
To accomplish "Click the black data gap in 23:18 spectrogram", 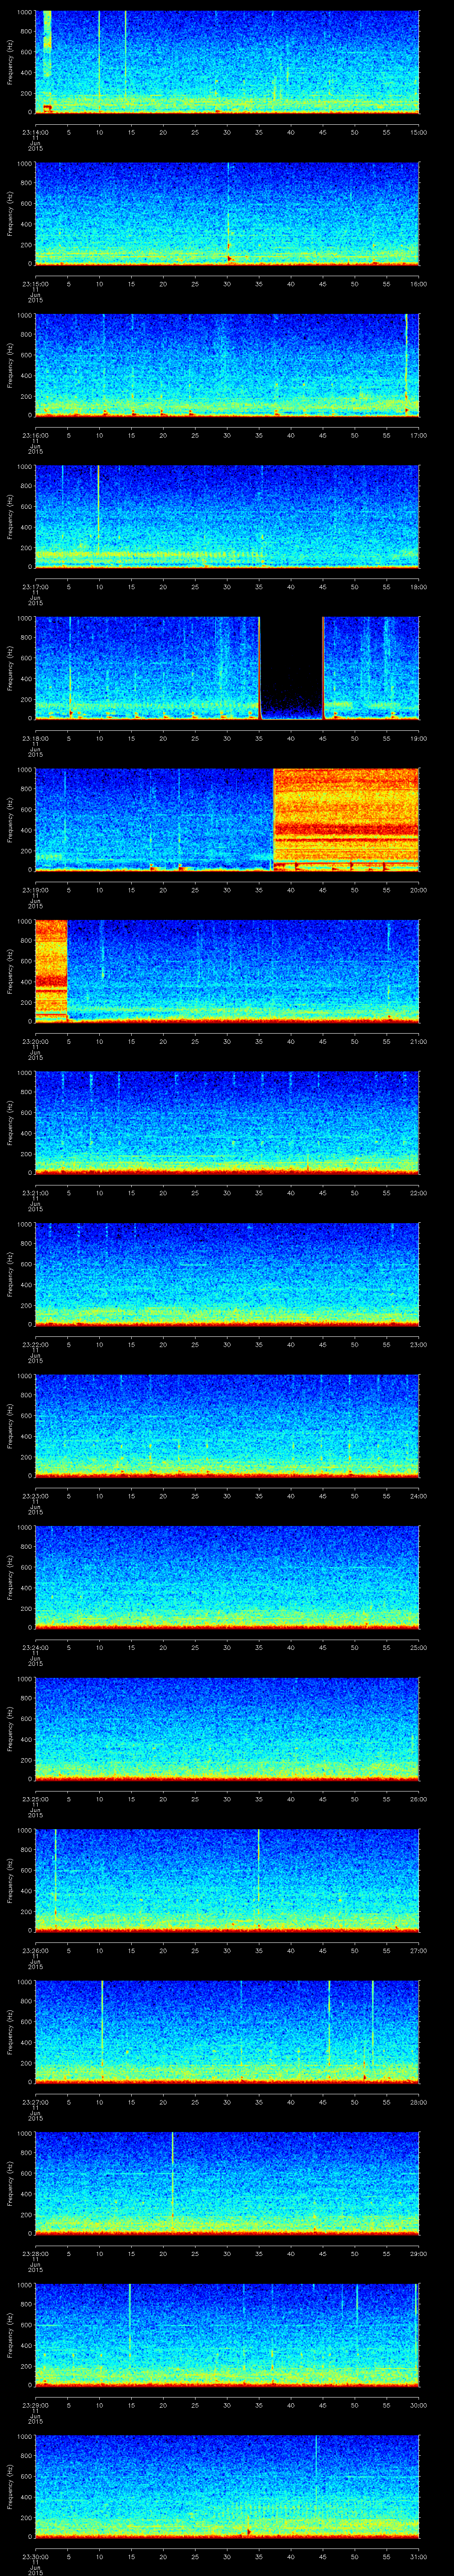I will (291, 667).
